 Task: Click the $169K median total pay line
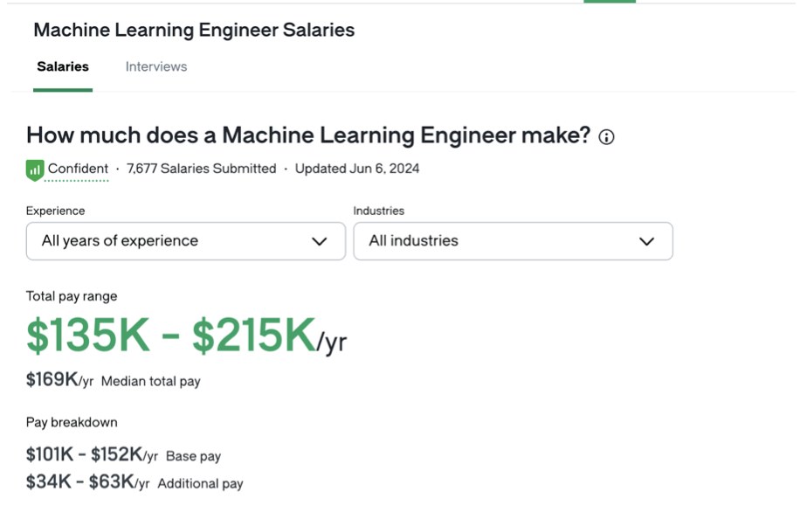tap(114, 380)
